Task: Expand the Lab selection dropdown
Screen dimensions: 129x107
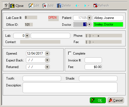Action: coord(27,36)
